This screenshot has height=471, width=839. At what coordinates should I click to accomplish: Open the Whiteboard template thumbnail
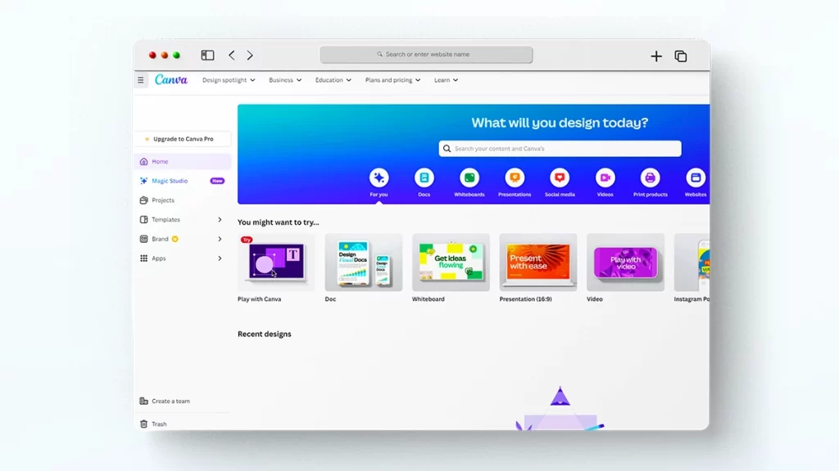[x=451, y=262]
